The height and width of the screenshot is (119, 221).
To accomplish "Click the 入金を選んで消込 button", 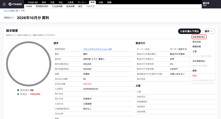I will coord(189,31).
